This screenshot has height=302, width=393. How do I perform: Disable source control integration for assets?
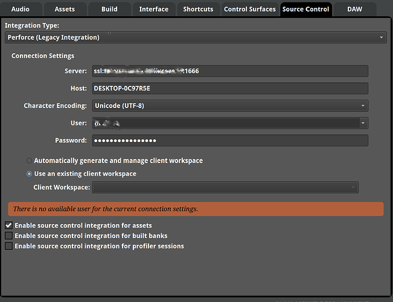point(8,225)
